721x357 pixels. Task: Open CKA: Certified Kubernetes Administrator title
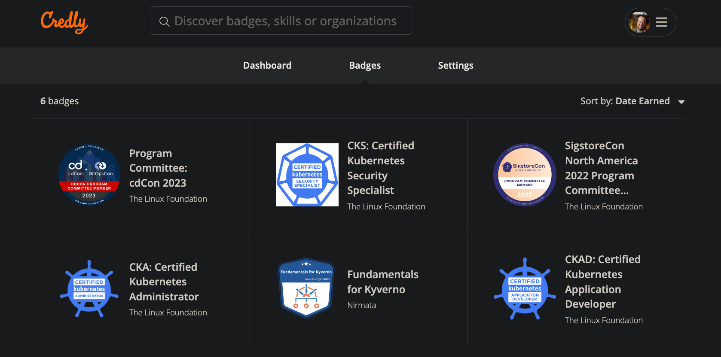coord(164,282)
